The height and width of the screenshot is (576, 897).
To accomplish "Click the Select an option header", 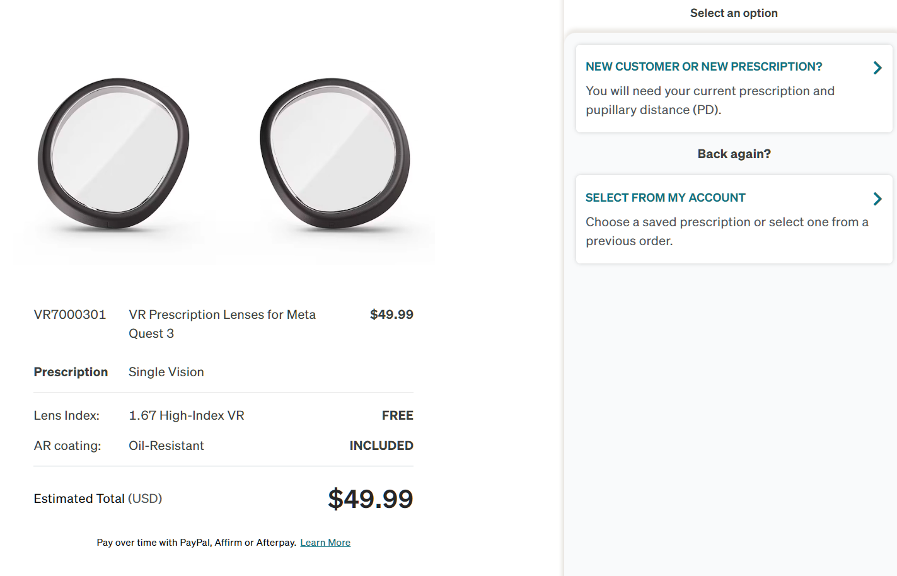I will click(733, 13).
